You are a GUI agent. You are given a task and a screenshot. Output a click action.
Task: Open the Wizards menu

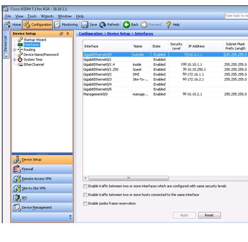tap(47, 16)
